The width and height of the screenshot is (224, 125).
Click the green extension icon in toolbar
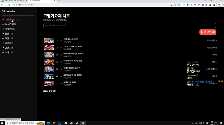click(184, 5)
